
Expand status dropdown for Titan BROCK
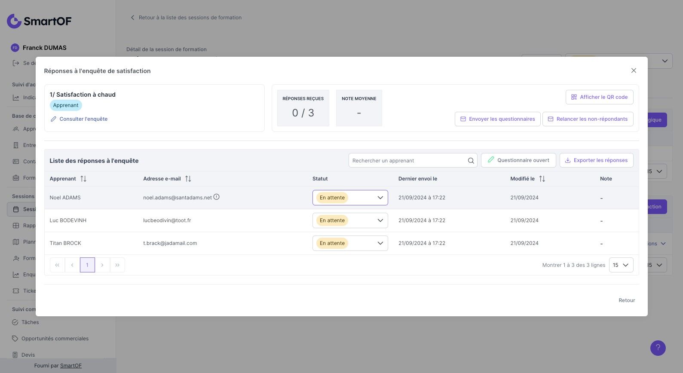350,243
